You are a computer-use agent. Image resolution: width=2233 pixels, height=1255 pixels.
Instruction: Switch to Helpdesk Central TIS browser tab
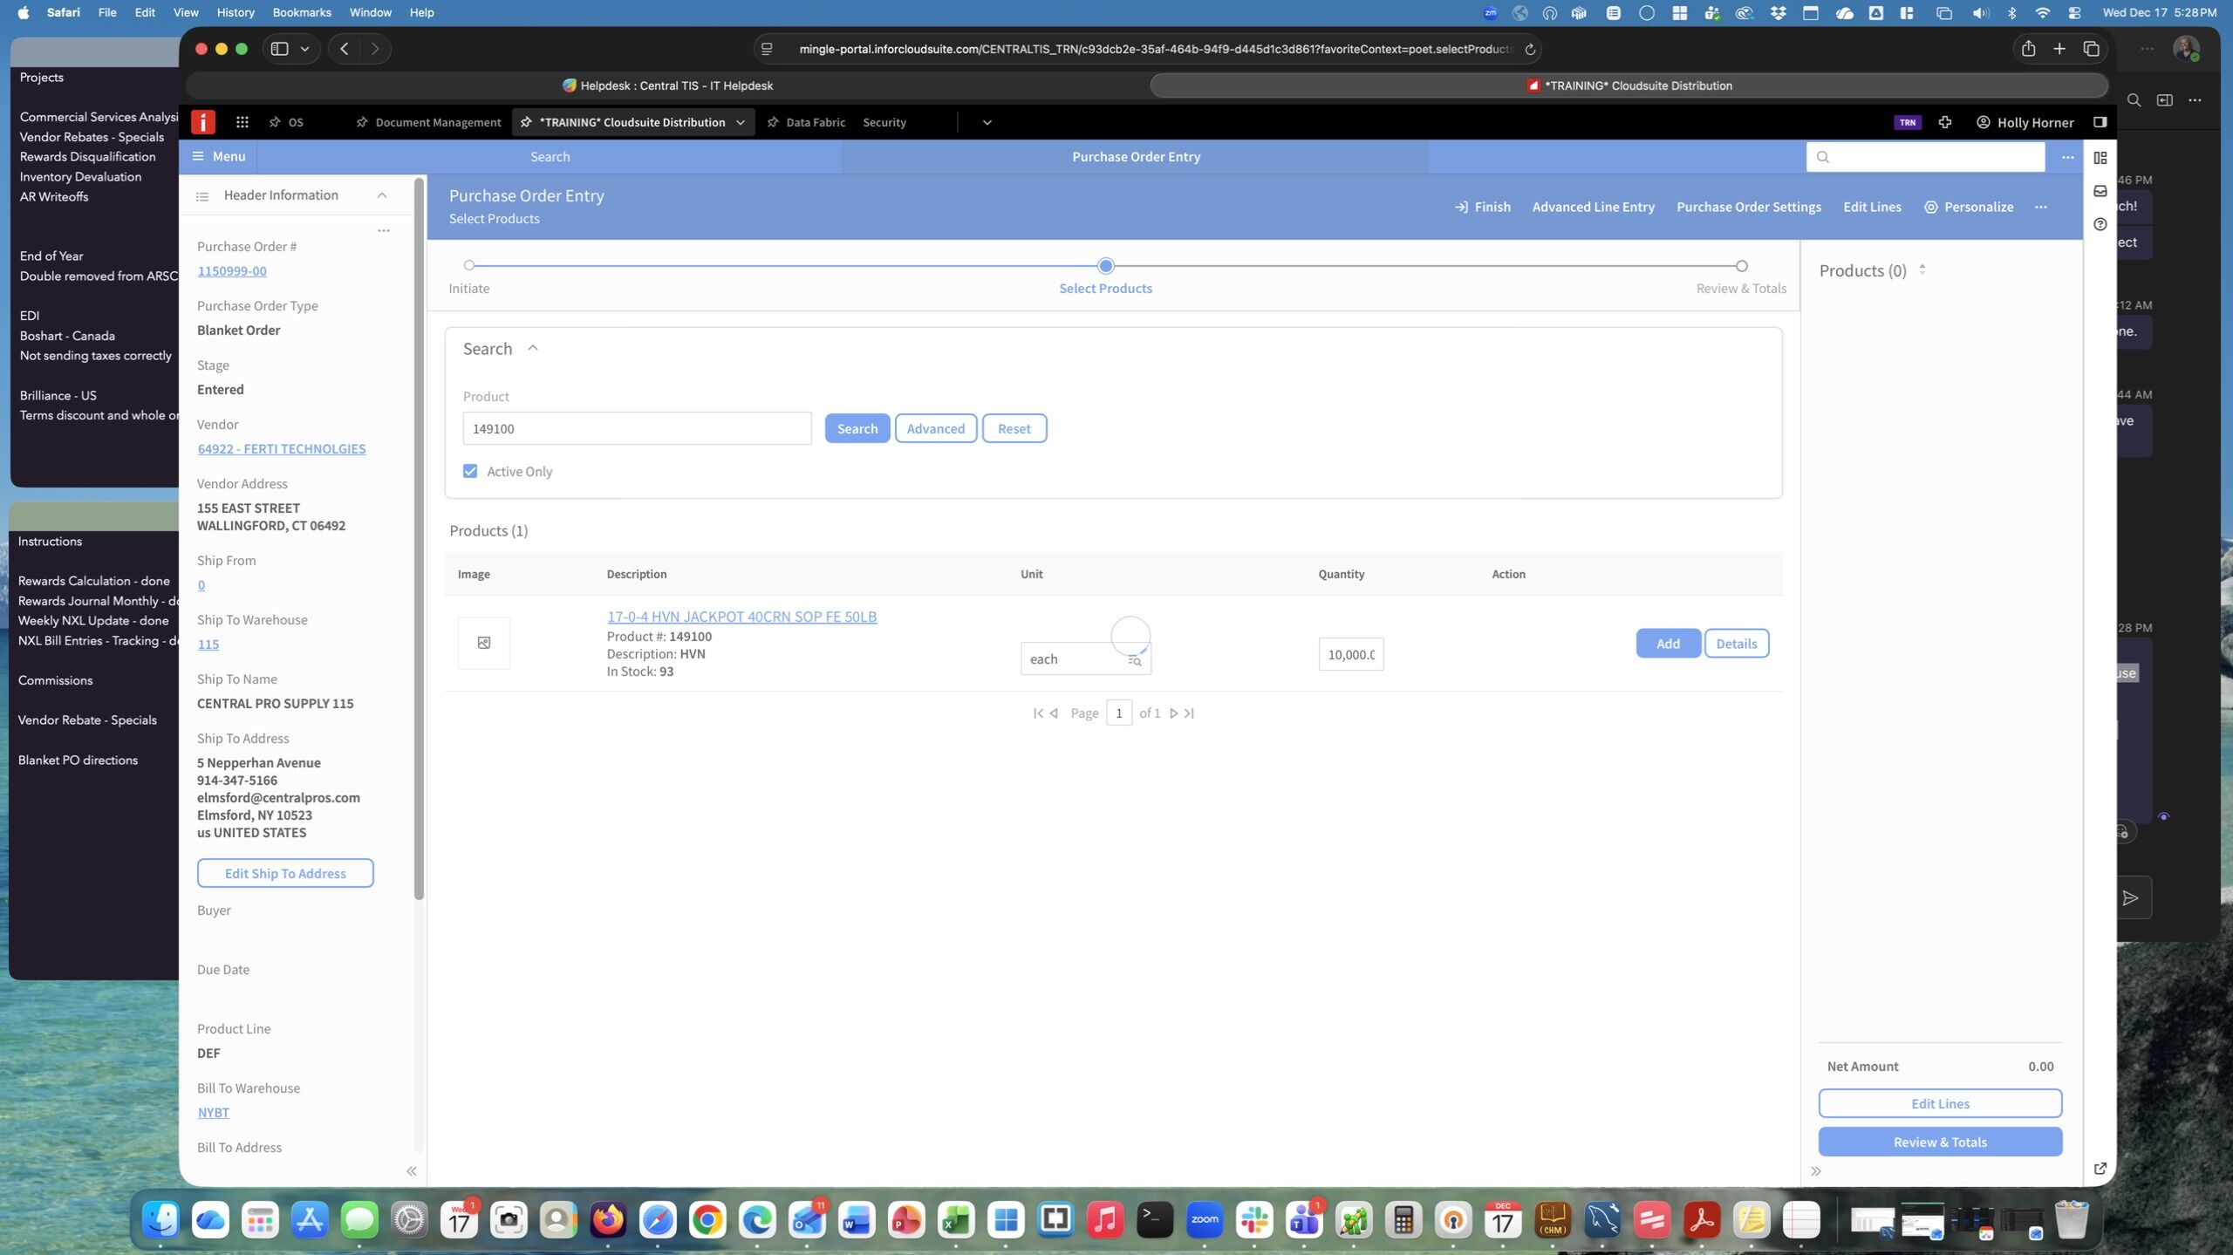[x=667, y=85]
